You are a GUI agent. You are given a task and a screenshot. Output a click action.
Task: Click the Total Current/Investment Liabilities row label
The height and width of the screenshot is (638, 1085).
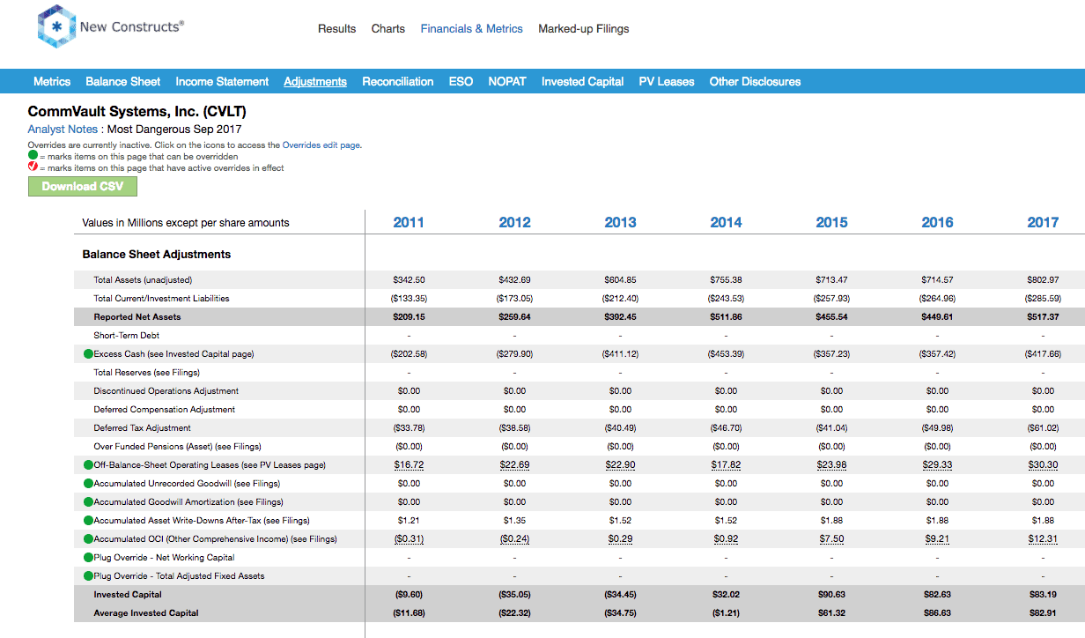point(161,299)
